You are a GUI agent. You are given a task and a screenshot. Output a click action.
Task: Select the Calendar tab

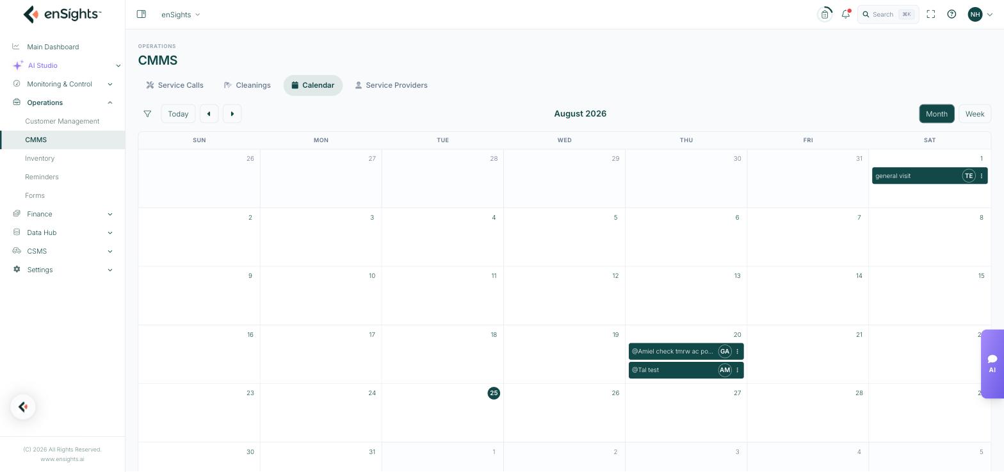tap(313, 85)
